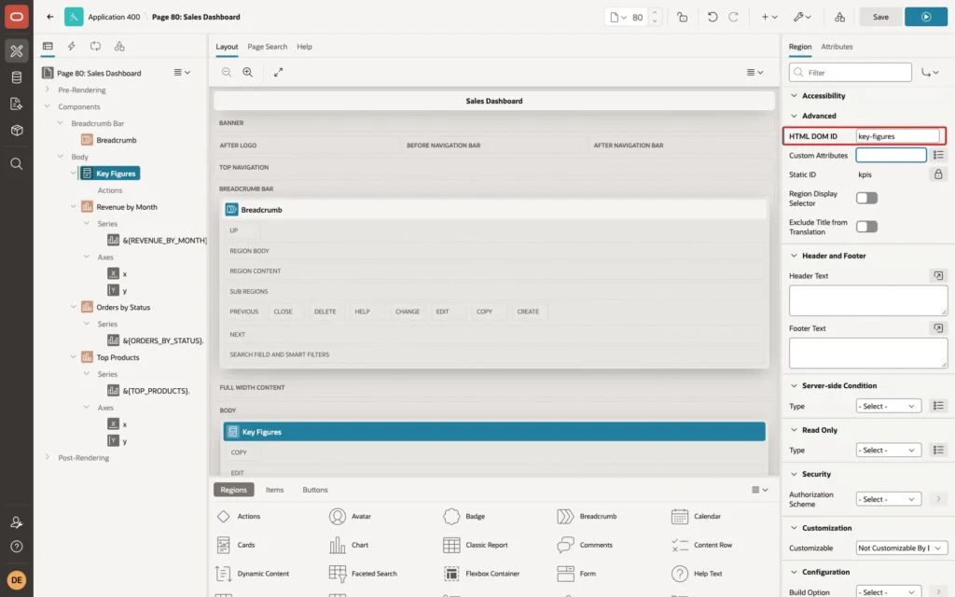
Task: Switch to the Processing tab icon
Action: tap(96, 47)
